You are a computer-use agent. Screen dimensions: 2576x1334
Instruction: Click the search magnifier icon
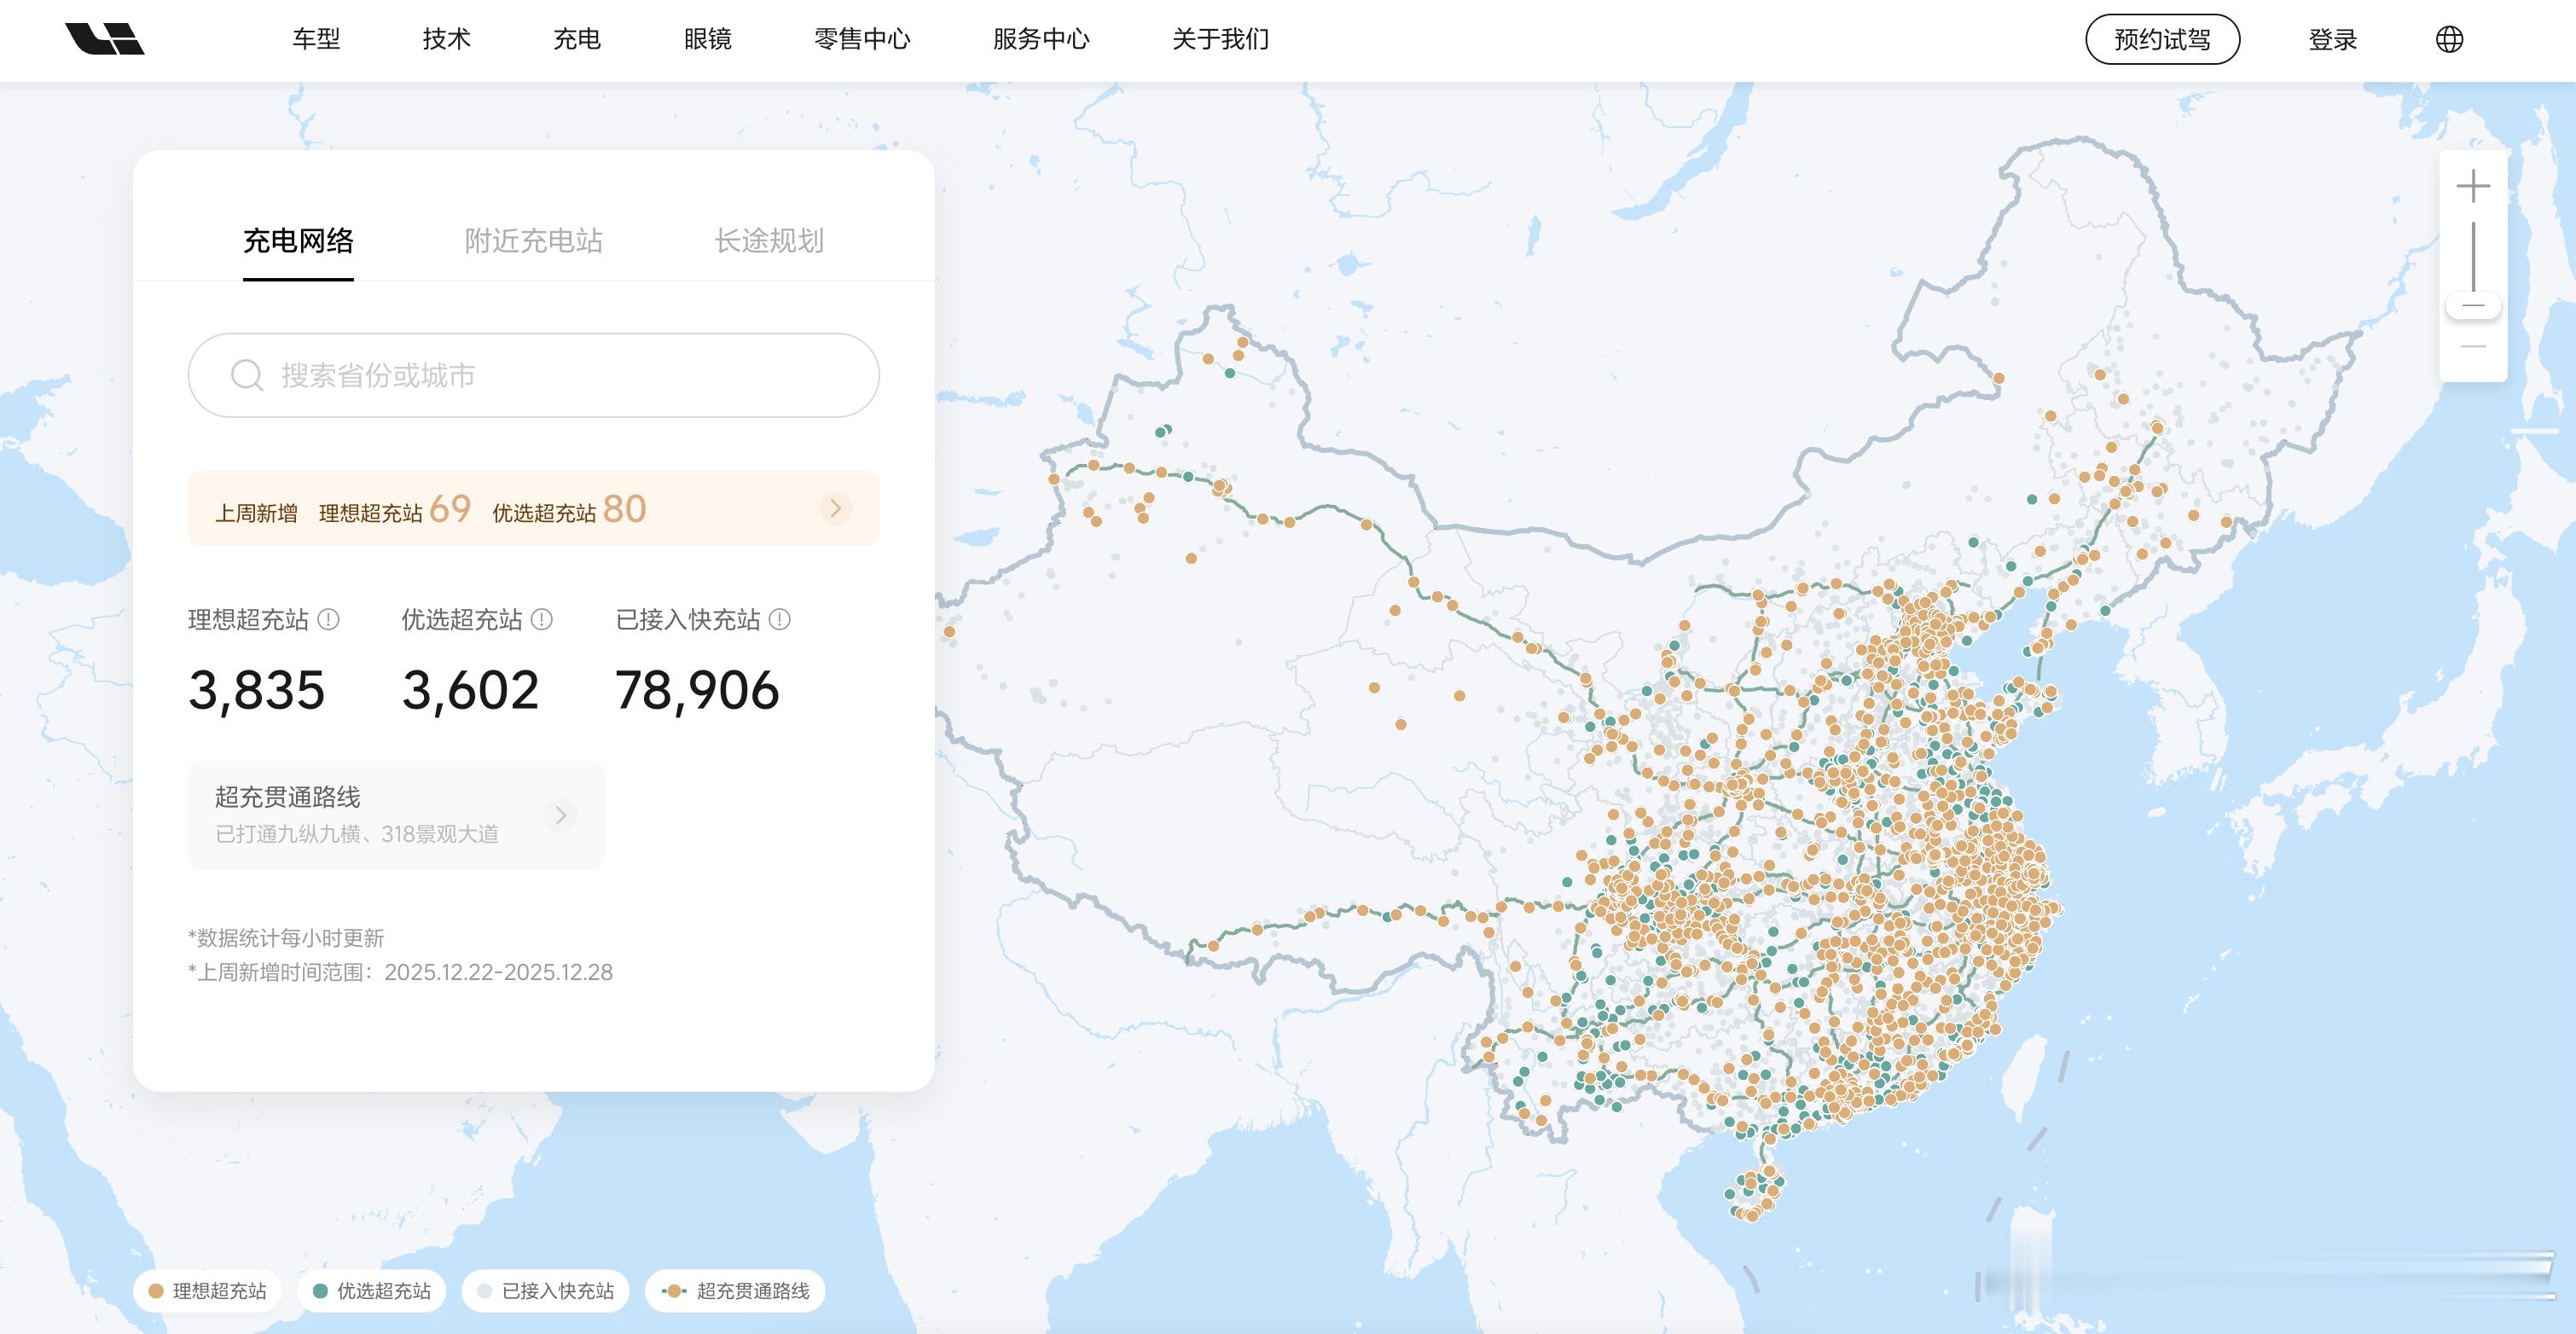tap(246, 376)
